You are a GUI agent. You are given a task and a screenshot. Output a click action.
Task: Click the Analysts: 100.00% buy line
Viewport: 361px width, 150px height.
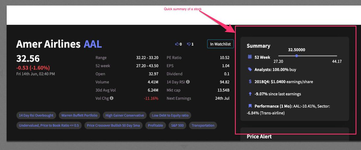tap(275, 69)
